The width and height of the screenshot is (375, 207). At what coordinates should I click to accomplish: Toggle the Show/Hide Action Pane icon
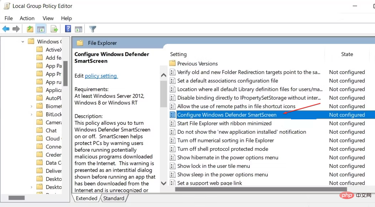click(78, 29)
